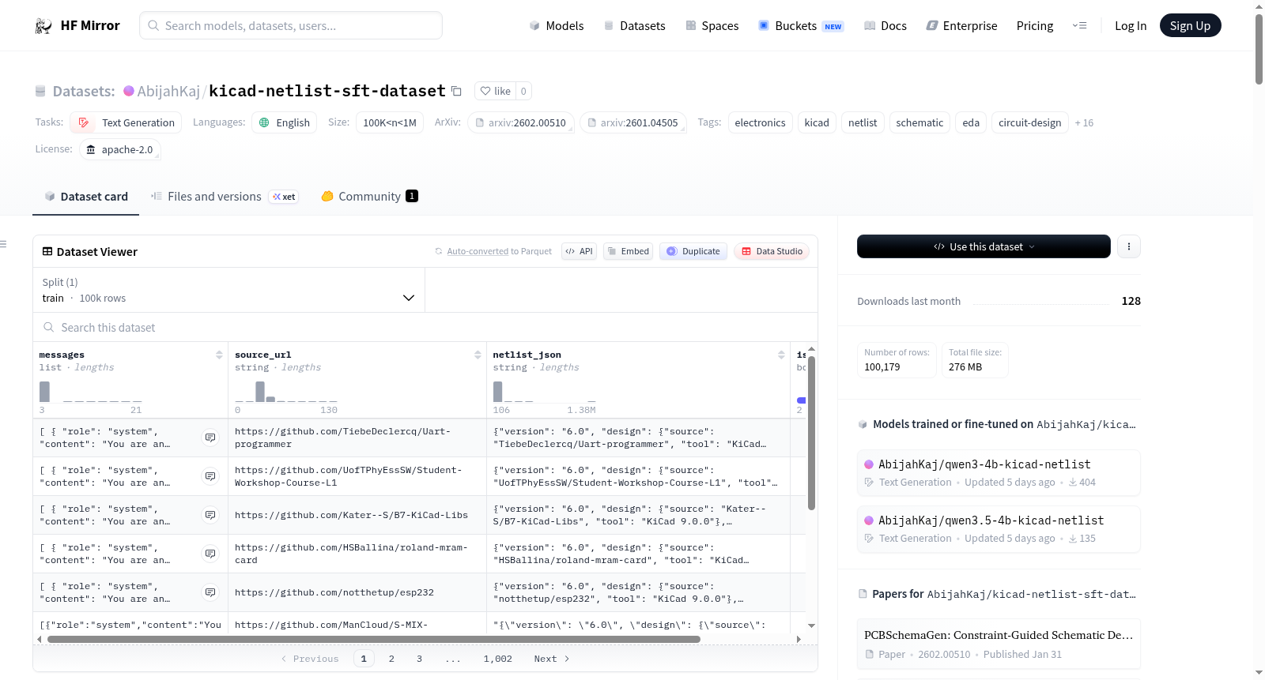Screen dimensions: 1265x680
Task: Click the English language tag
Action: pos(285,122)
